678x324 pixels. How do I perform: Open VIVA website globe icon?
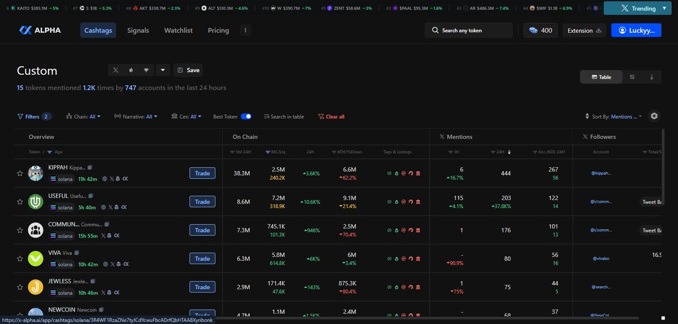(106, 264)
